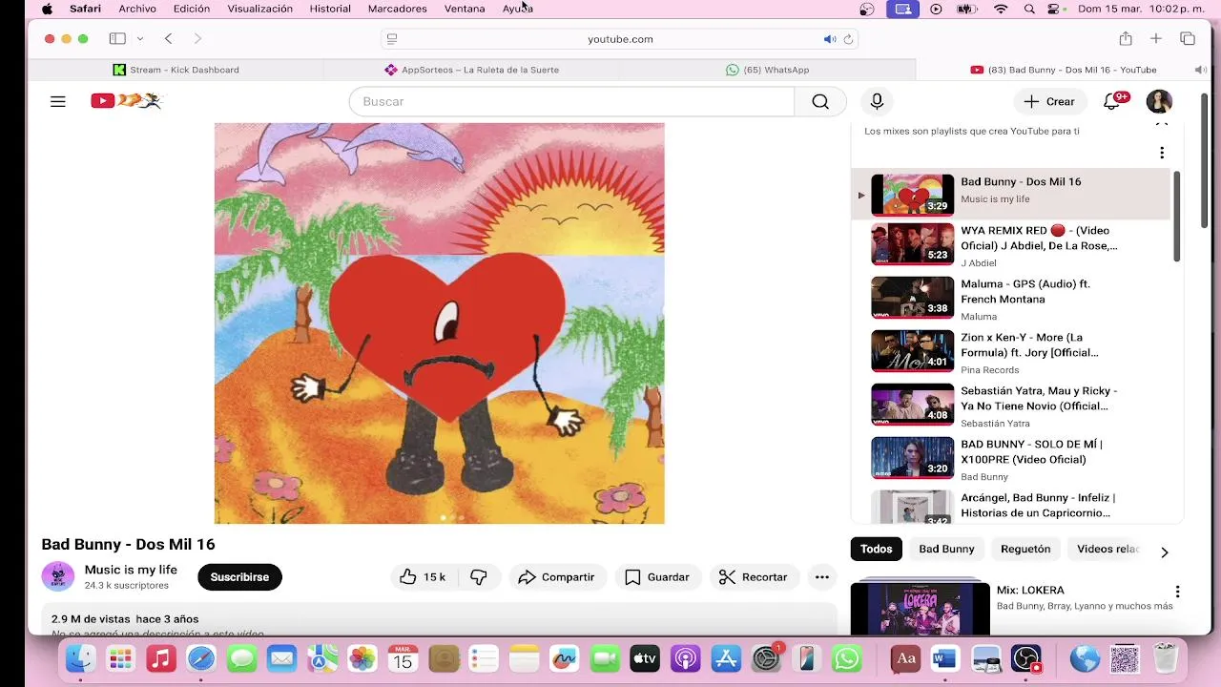
Task: Open Finder from the Dock
Action: pos(80,658)
